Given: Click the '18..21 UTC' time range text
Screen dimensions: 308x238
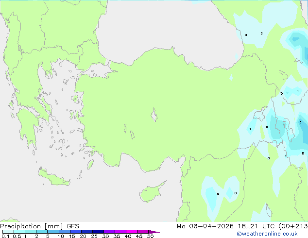Looking at the screenshot, I should (256, 226).
